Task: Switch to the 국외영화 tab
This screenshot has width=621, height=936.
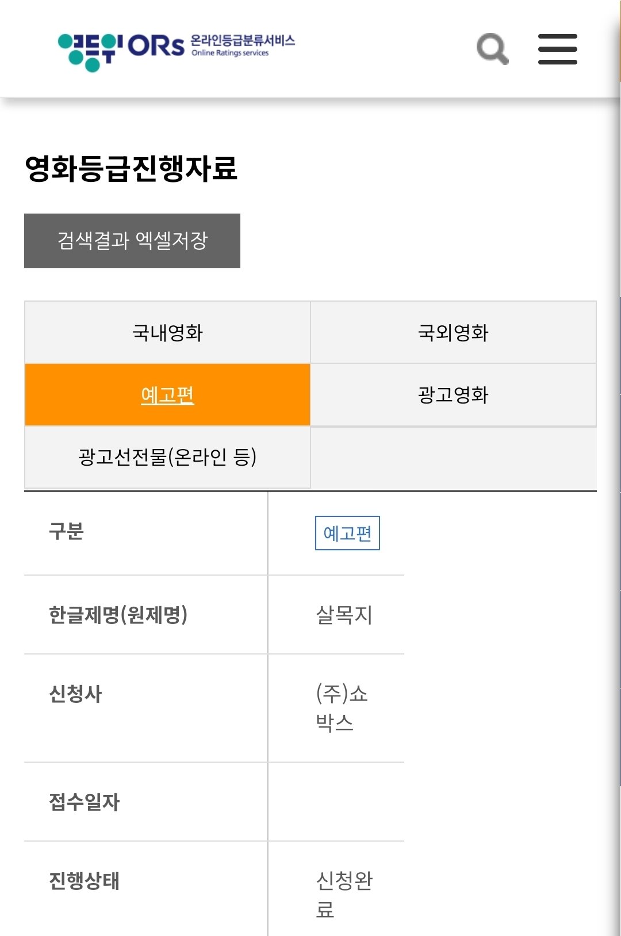Action: (x=453, y=333)
